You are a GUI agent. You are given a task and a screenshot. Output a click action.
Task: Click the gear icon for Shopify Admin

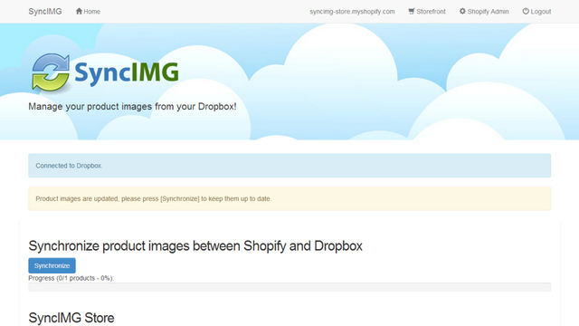[x=462, y=11]
